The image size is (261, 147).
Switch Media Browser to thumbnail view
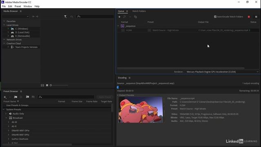[47, 85]
